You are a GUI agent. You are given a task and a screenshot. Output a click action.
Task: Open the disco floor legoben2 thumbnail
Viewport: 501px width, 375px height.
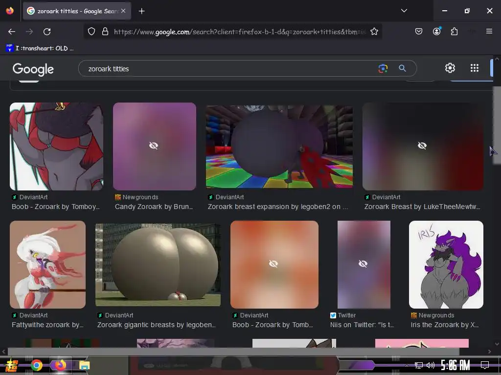point(279,146)
